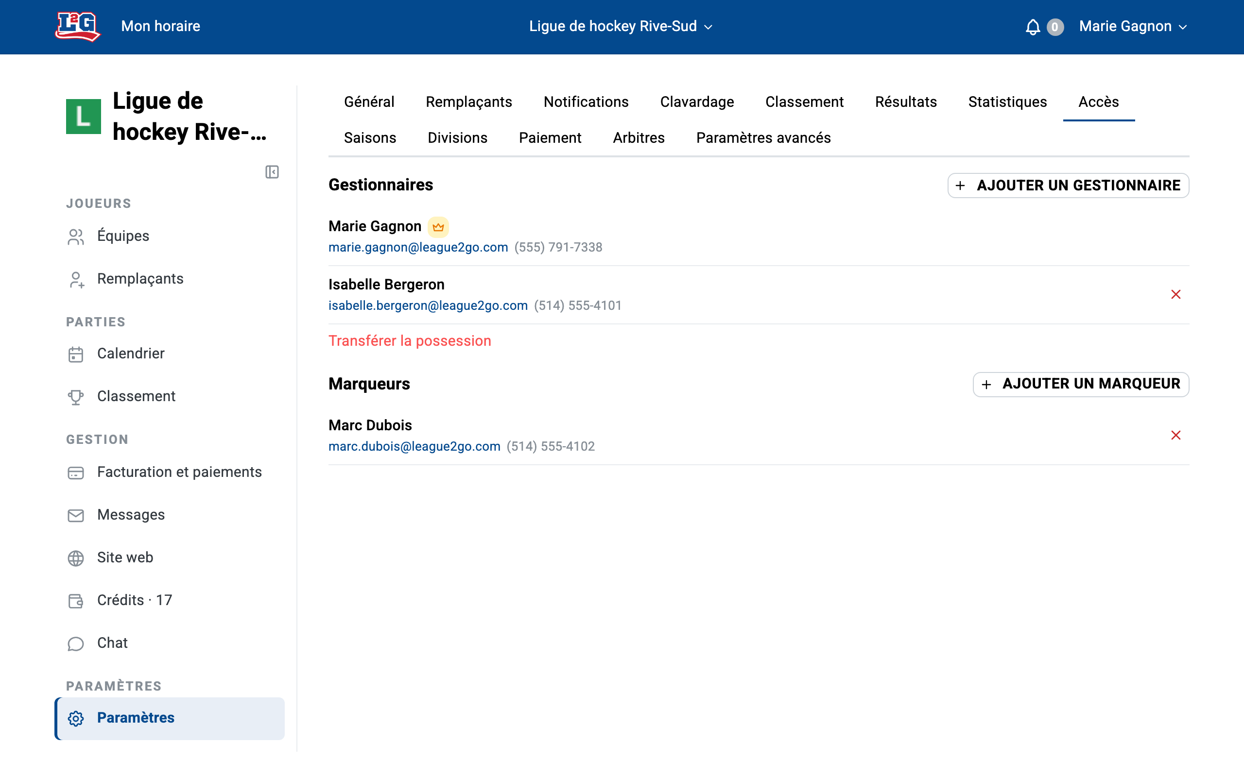This screenshot has height=777, width=1244.
Task: Click the Marc Dubois name
Action: pos(370,425)
